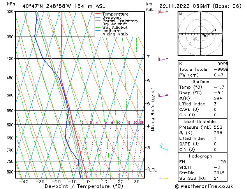Click the 7 km altitude tick label
Screen dimensions: 245x189
148,57
